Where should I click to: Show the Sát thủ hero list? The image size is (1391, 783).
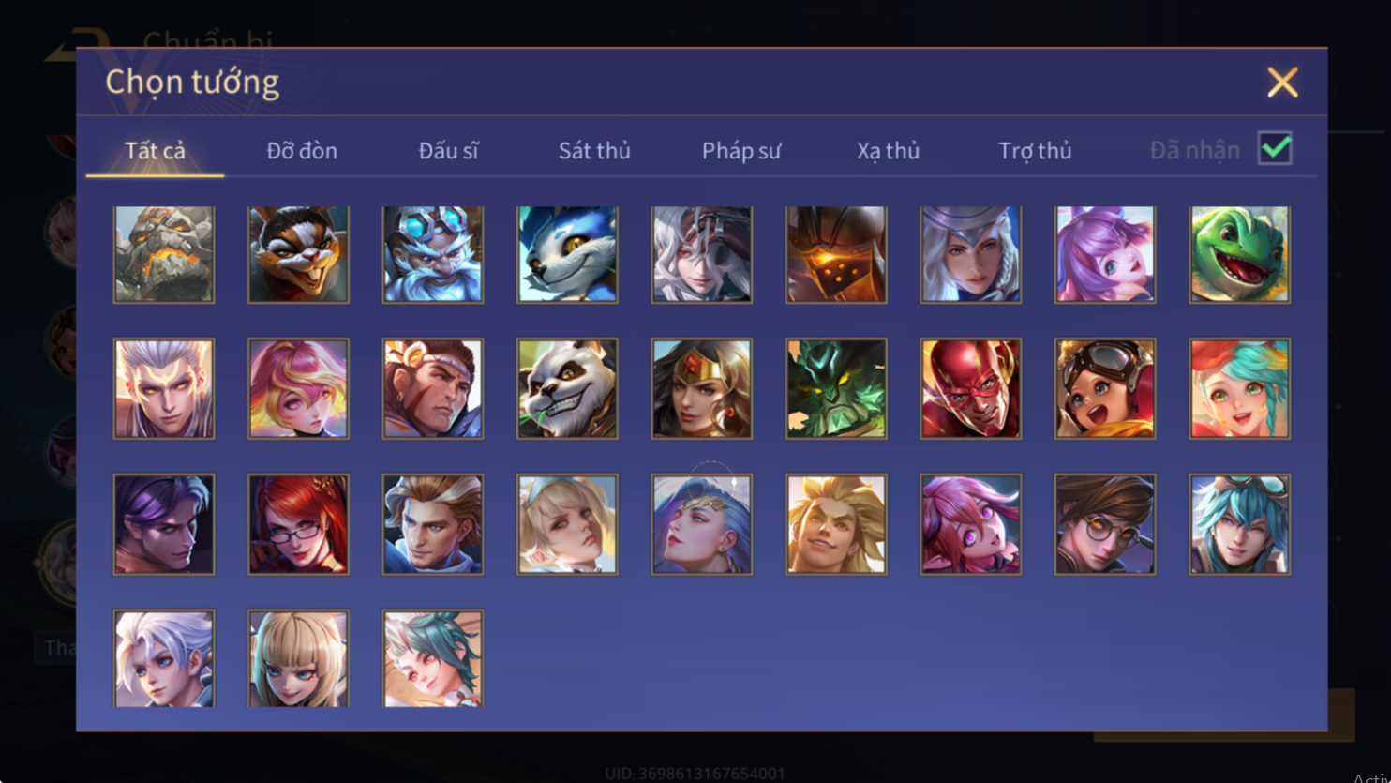[594, 150]
